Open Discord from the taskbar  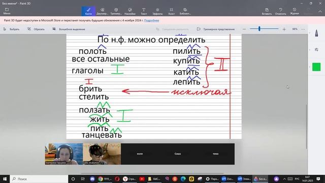(92, 179)
